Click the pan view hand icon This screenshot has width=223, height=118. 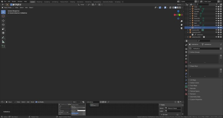(181, 25)
